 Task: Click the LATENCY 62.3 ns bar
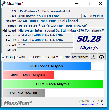[x=24, y=93]
